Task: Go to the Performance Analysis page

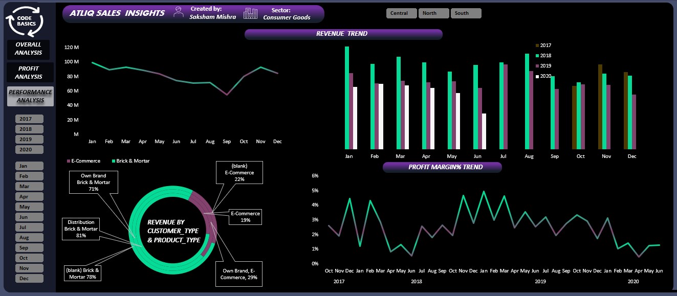Action: pyautogui.click(x=30, y=96)
